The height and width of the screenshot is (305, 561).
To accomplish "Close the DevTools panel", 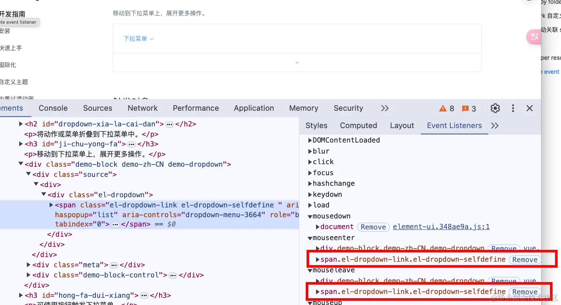I will (530, 108).
